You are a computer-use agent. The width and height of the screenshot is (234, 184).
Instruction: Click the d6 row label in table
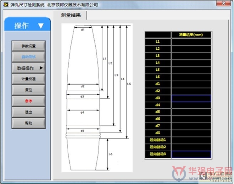[158, 119]
